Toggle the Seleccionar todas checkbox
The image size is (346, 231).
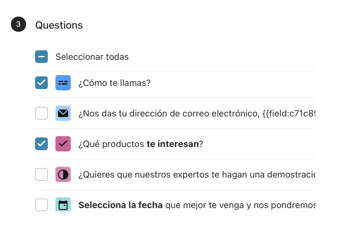tap(41, 57)
